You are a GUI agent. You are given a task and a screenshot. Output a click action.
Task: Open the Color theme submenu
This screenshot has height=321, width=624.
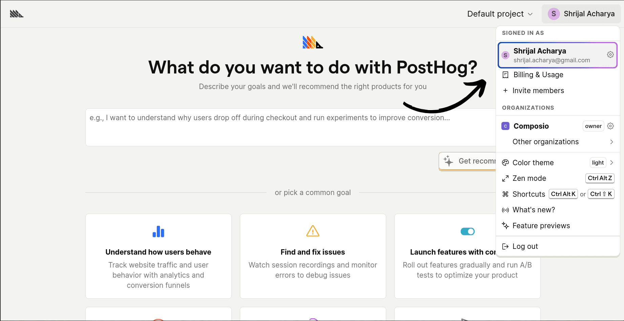[x=558, y=163]
